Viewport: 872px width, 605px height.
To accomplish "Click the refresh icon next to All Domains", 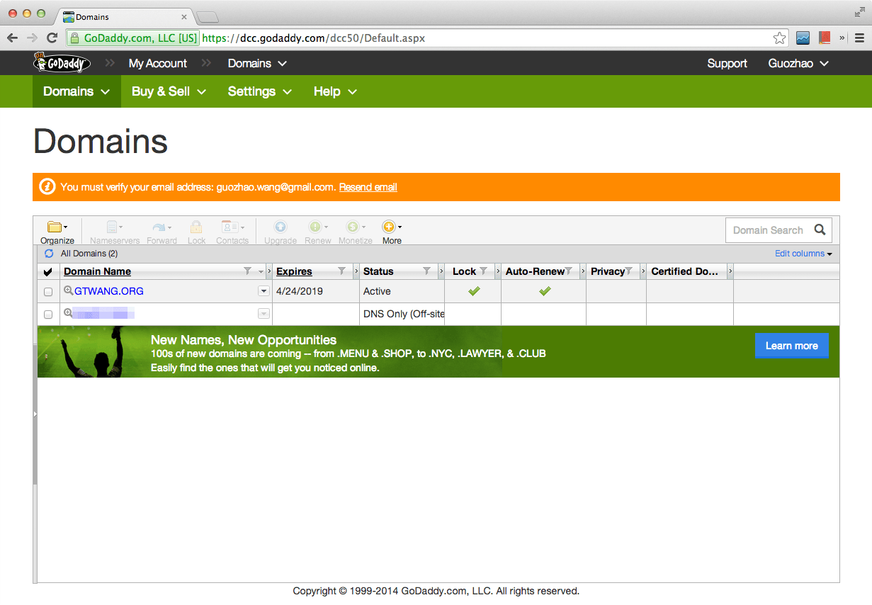I will (x=48, y=253).
